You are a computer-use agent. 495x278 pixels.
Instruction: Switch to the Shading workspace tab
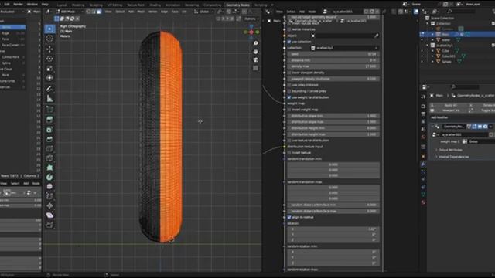pyautogui.click(x=155, y=5)
